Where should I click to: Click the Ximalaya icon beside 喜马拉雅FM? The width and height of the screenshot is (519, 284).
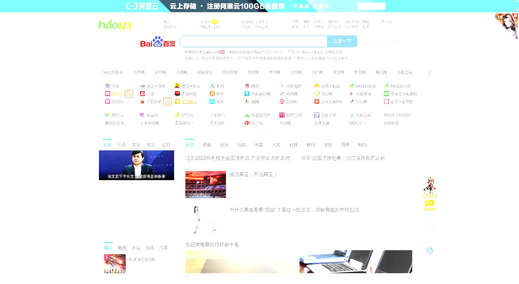[x=317, y=101]
